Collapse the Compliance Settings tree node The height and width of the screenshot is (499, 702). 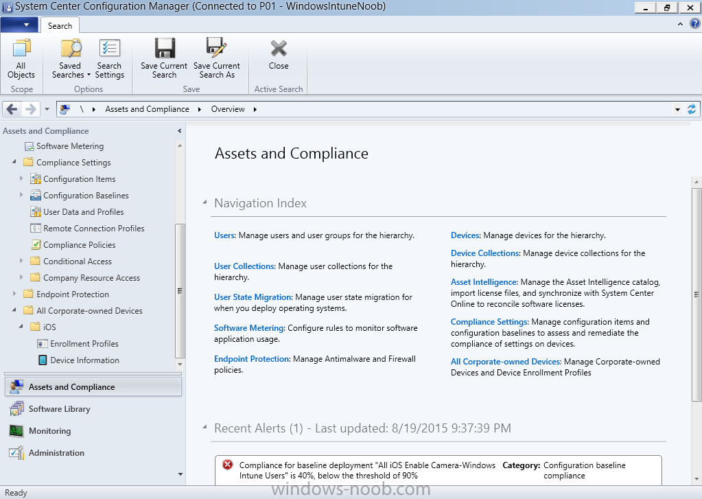(14, 162)
